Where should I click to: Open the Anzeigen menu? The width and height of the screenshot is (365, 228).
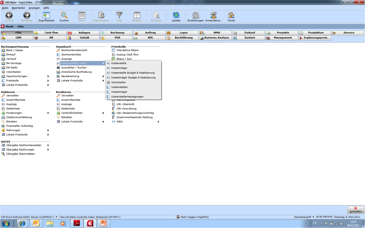click(34, 8)
